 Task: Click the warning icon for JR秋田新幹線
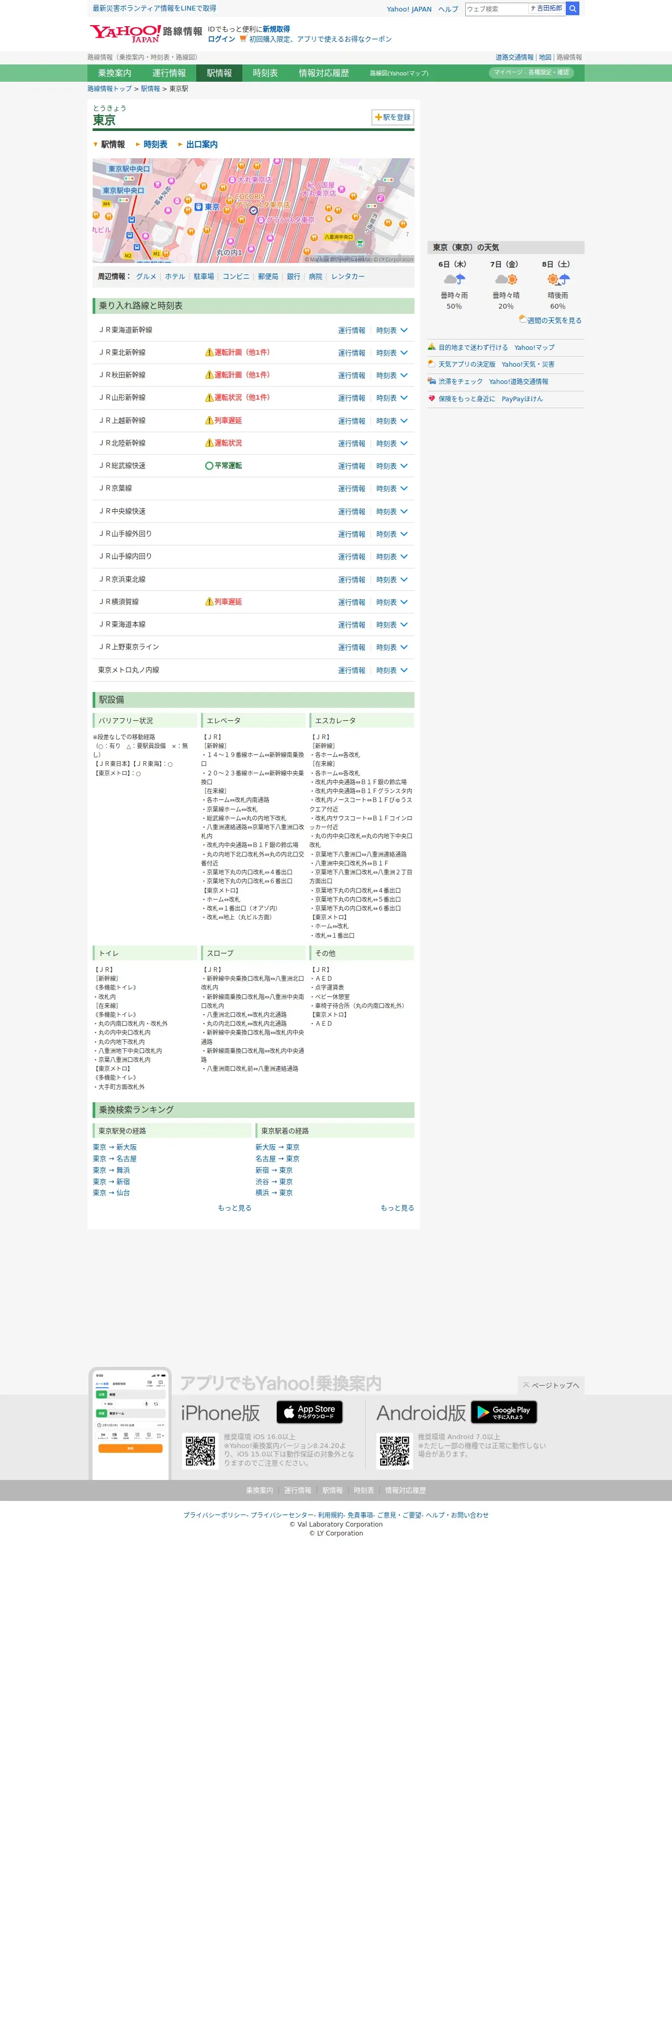209,375
